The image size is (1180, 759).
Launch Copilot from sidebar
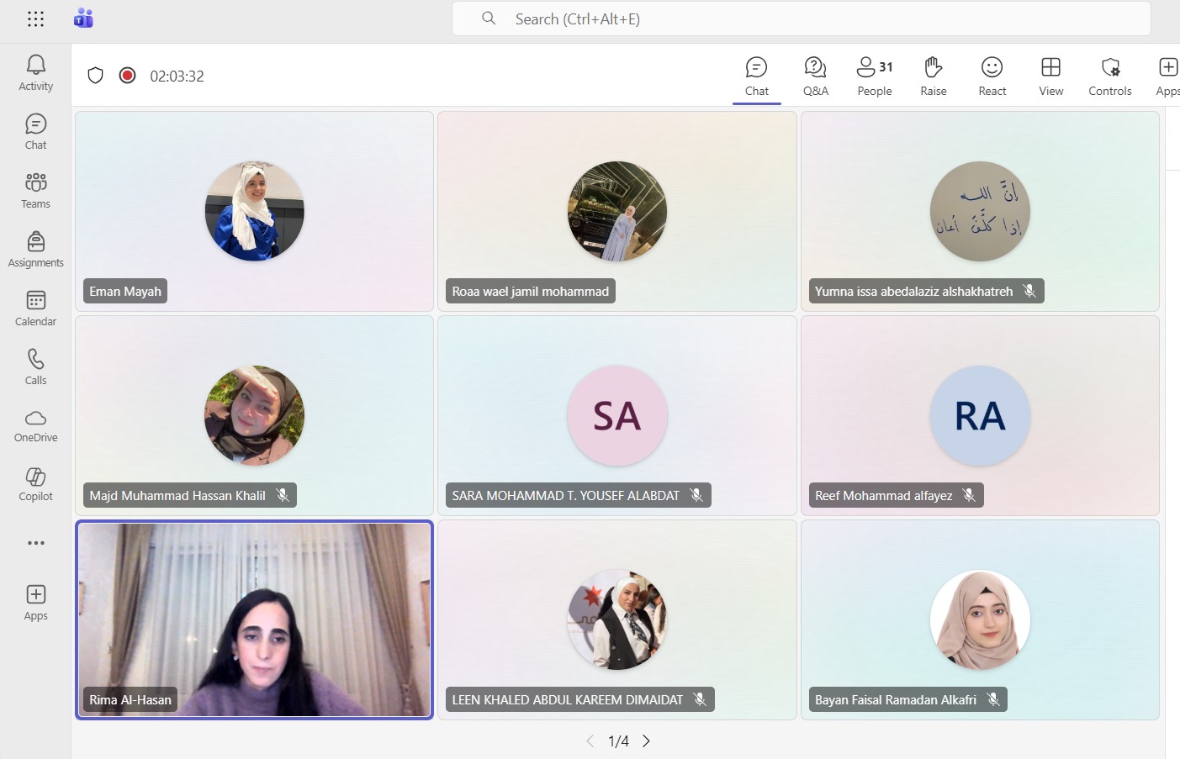[x=35, y=485]
